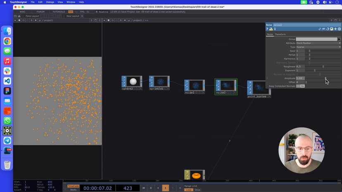Enable the Once range limit mode
The height and width of the screenshot is (192, 342).
pos(197,190)
